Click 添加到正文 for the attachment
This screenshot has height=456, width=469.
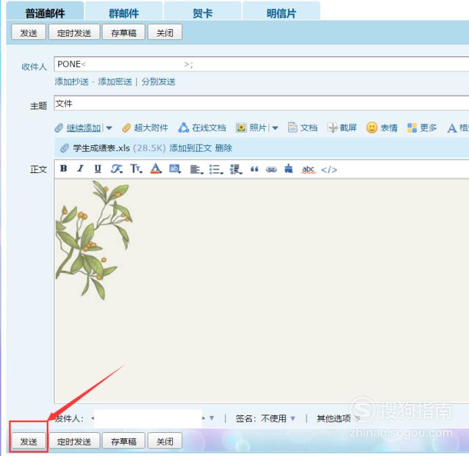coord(190,148)
